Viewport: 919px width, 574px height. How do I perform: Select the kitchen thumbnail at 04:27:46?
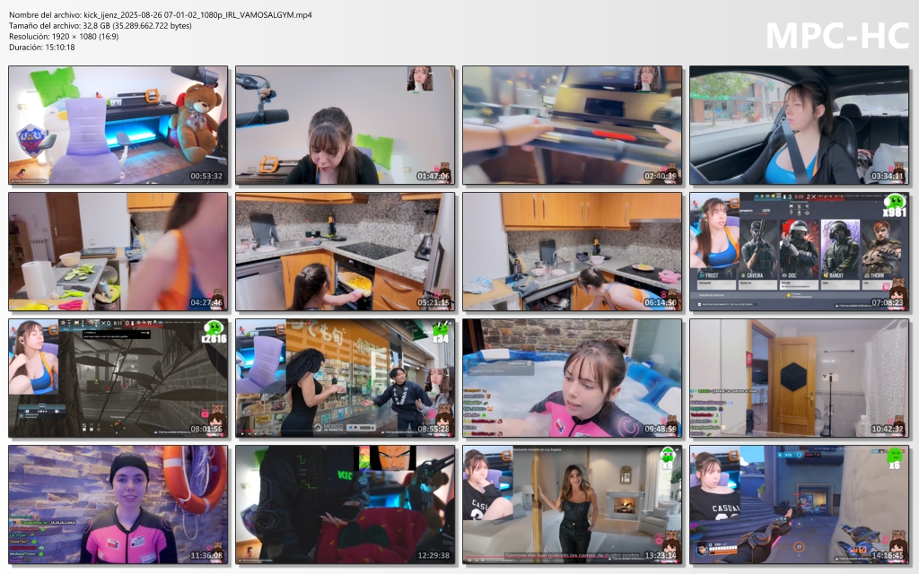point(118,252)
